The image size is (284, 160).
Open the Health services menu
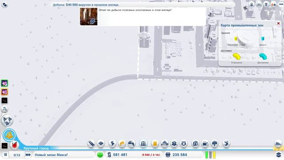pyautogui.click(x=174, y=144)
